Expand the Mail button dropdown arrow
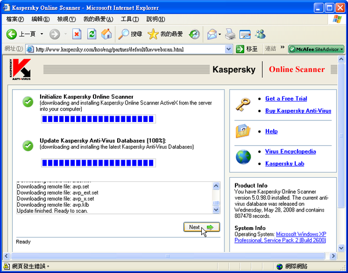348x273 pixels. click(220, 34)
